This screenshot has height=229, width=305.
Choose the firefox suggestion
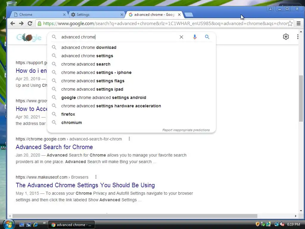[131, 114]
